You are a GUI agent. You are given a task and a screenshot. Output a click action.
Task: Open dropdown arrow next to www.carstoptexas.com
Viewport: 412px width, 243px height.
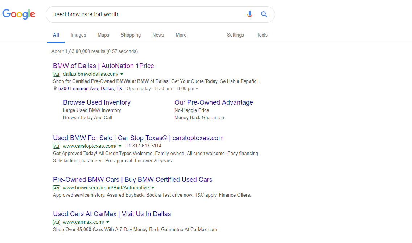(120, 146)
